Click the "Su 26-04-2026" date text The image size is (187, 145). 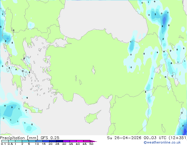(x=124, y=138)
